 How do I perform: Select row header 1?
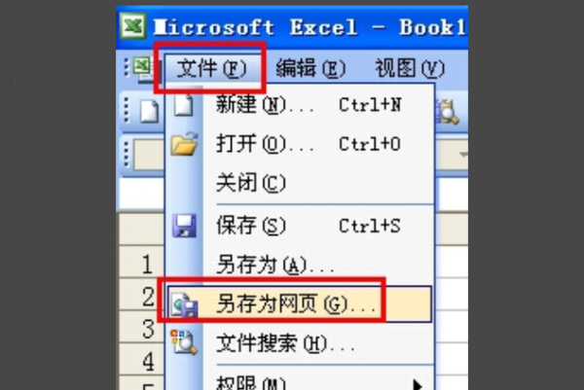141,264
